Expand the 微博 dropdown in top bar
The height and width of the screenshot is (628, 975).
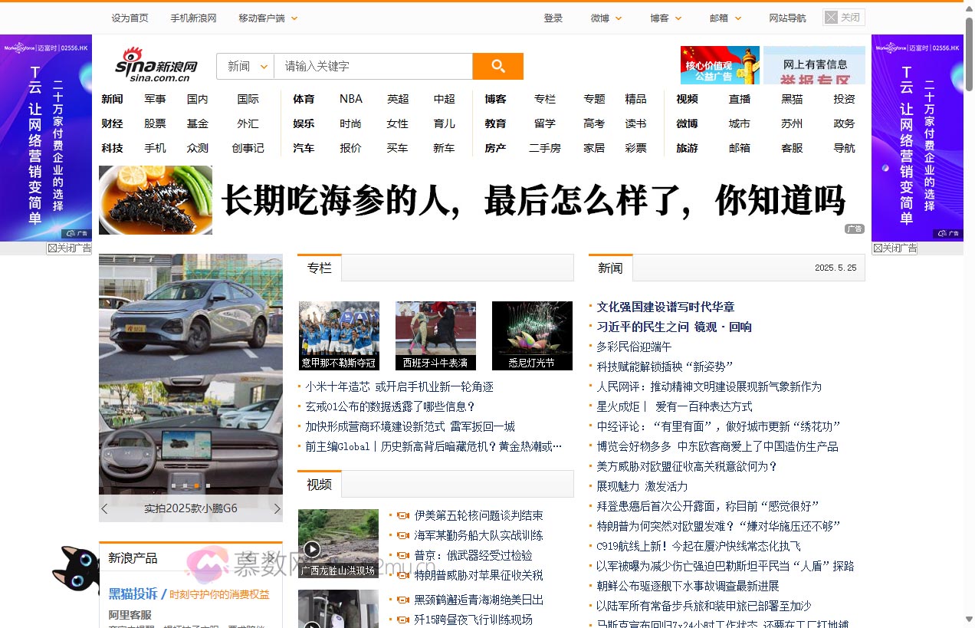(x=606, y=17)
